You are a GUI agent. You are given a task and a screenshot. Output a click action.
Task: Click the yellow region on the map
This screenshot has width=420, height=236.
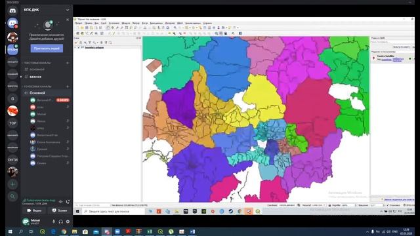pos(264,94)
